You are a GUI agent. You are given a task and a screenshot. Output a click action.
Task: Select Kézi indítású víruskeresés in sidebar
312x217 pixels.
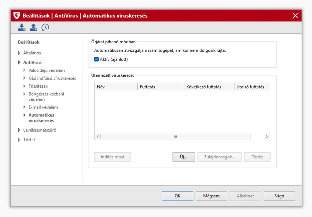coord(52,78)
